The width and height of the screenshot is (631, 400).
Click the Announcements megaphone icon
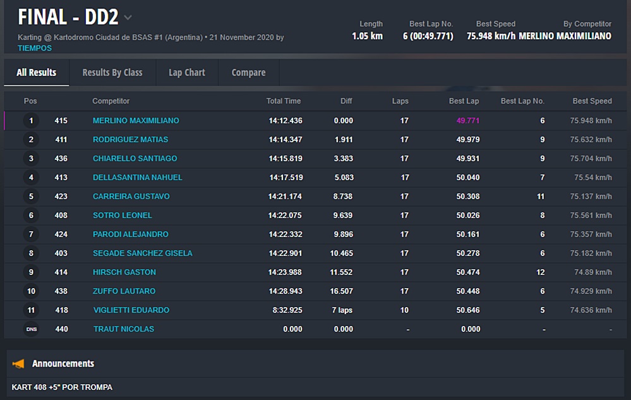tap(19, 363)
